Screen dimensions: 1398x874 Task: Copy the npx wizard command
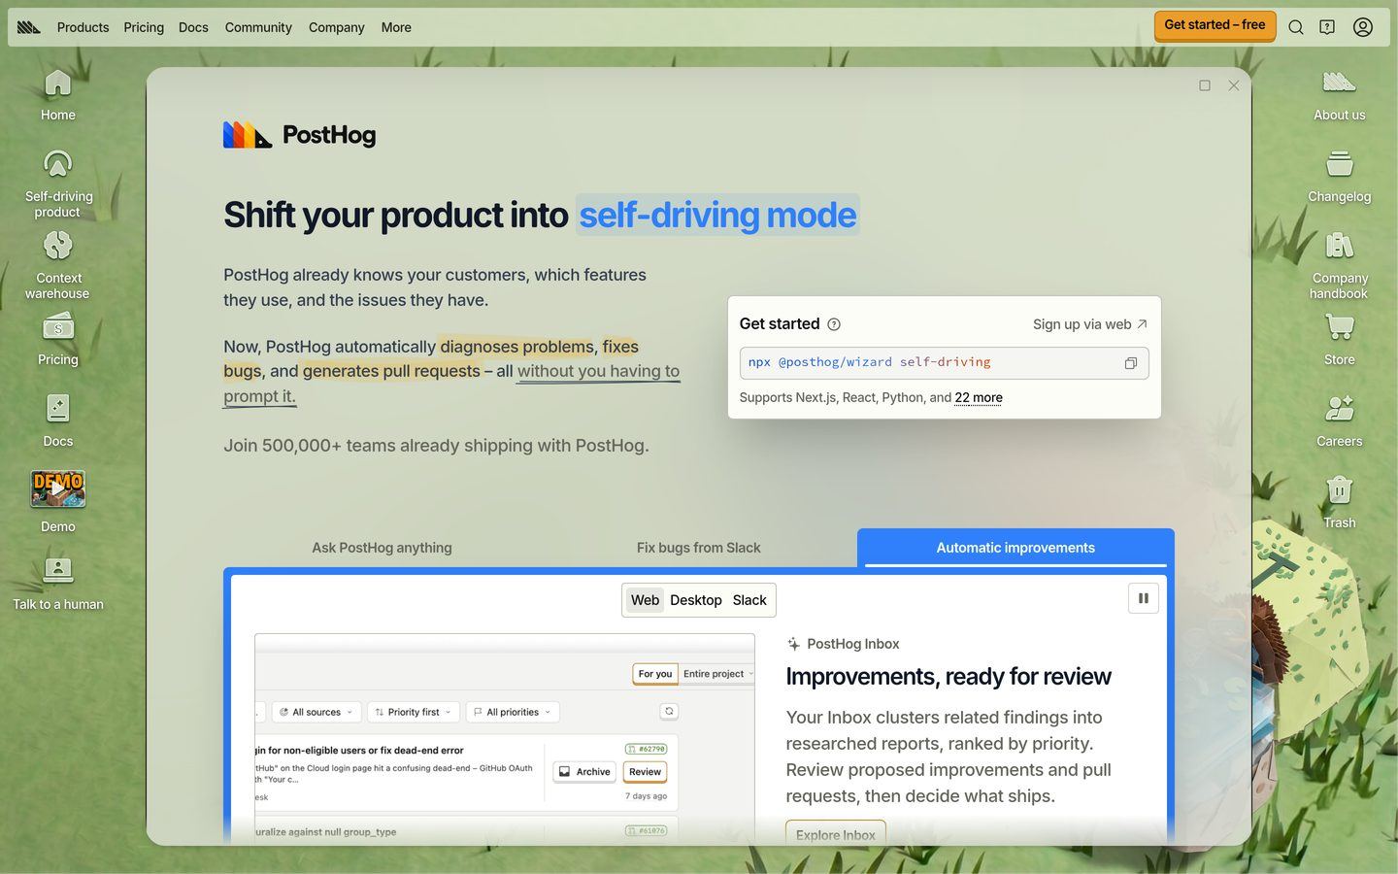(1131, 363)
